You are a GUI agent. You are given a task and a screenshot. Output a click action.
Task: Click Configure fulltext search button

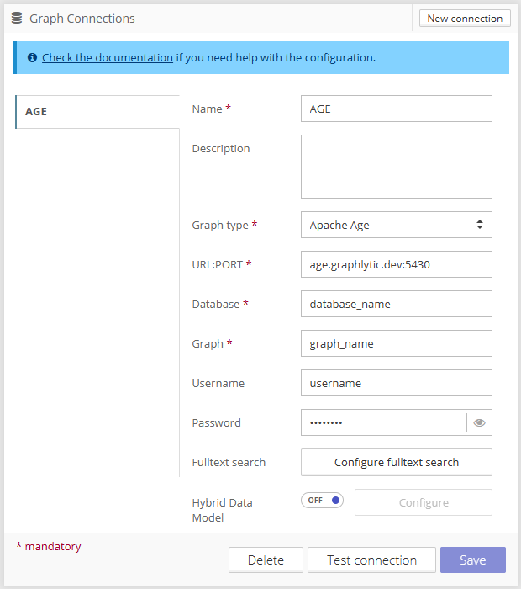tap(396, 462)
